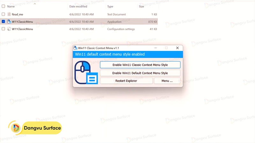The image size is (255, 143).
Task: Select the W11ClassicMenu configuration file icon
Action: [x=9, y=29]
